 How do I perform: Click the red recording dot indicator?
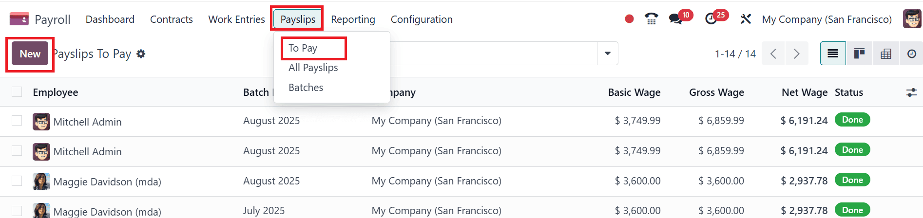(x=629, y=19)
